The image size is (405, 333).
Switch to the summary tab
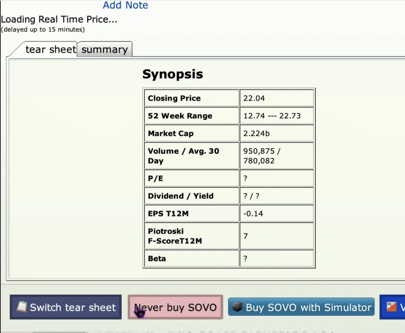(104, 50)
